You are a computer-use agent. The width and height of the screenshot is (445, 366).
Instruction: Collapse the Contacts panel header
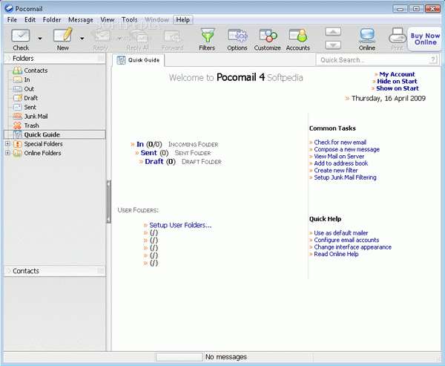tap(54, 271)
